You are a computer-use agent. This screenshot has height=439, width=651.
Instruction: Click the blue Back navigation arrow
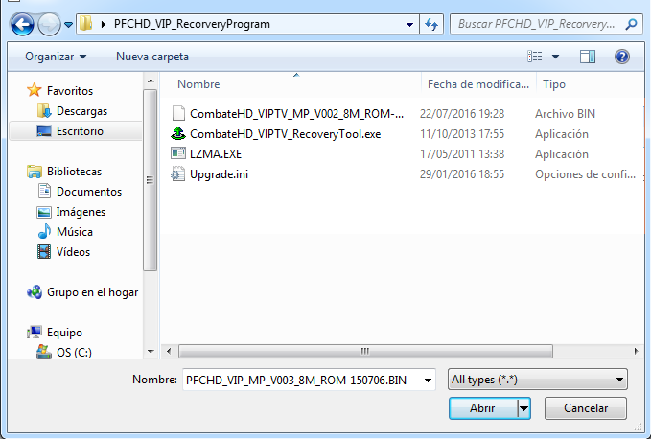(x=22, y=25)
